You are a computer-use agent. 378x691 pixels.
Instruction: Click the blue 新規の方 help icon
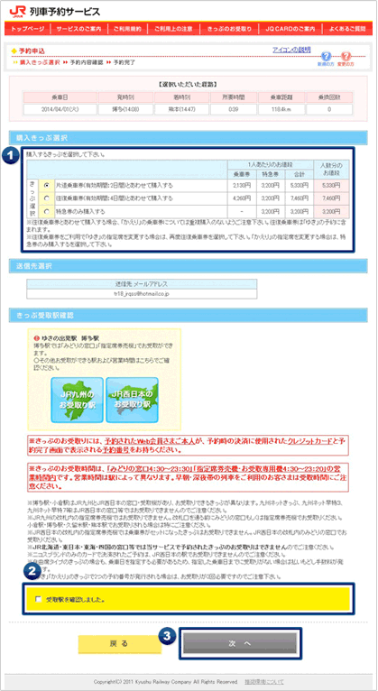tap(326, 57)
